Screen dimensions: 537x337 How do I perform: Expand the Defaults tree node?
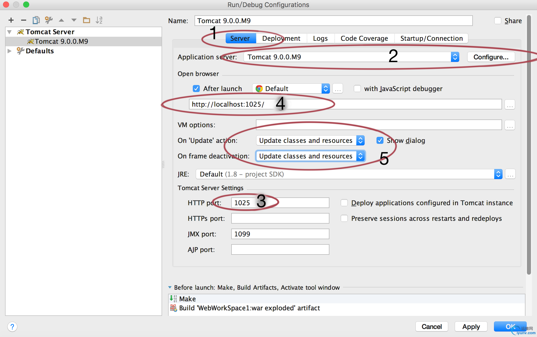10,51
